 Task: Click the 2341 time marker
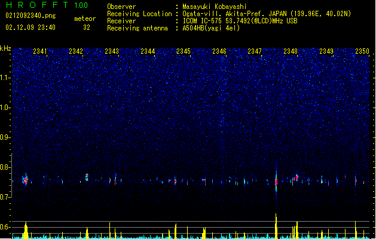[x=40, y=51]
